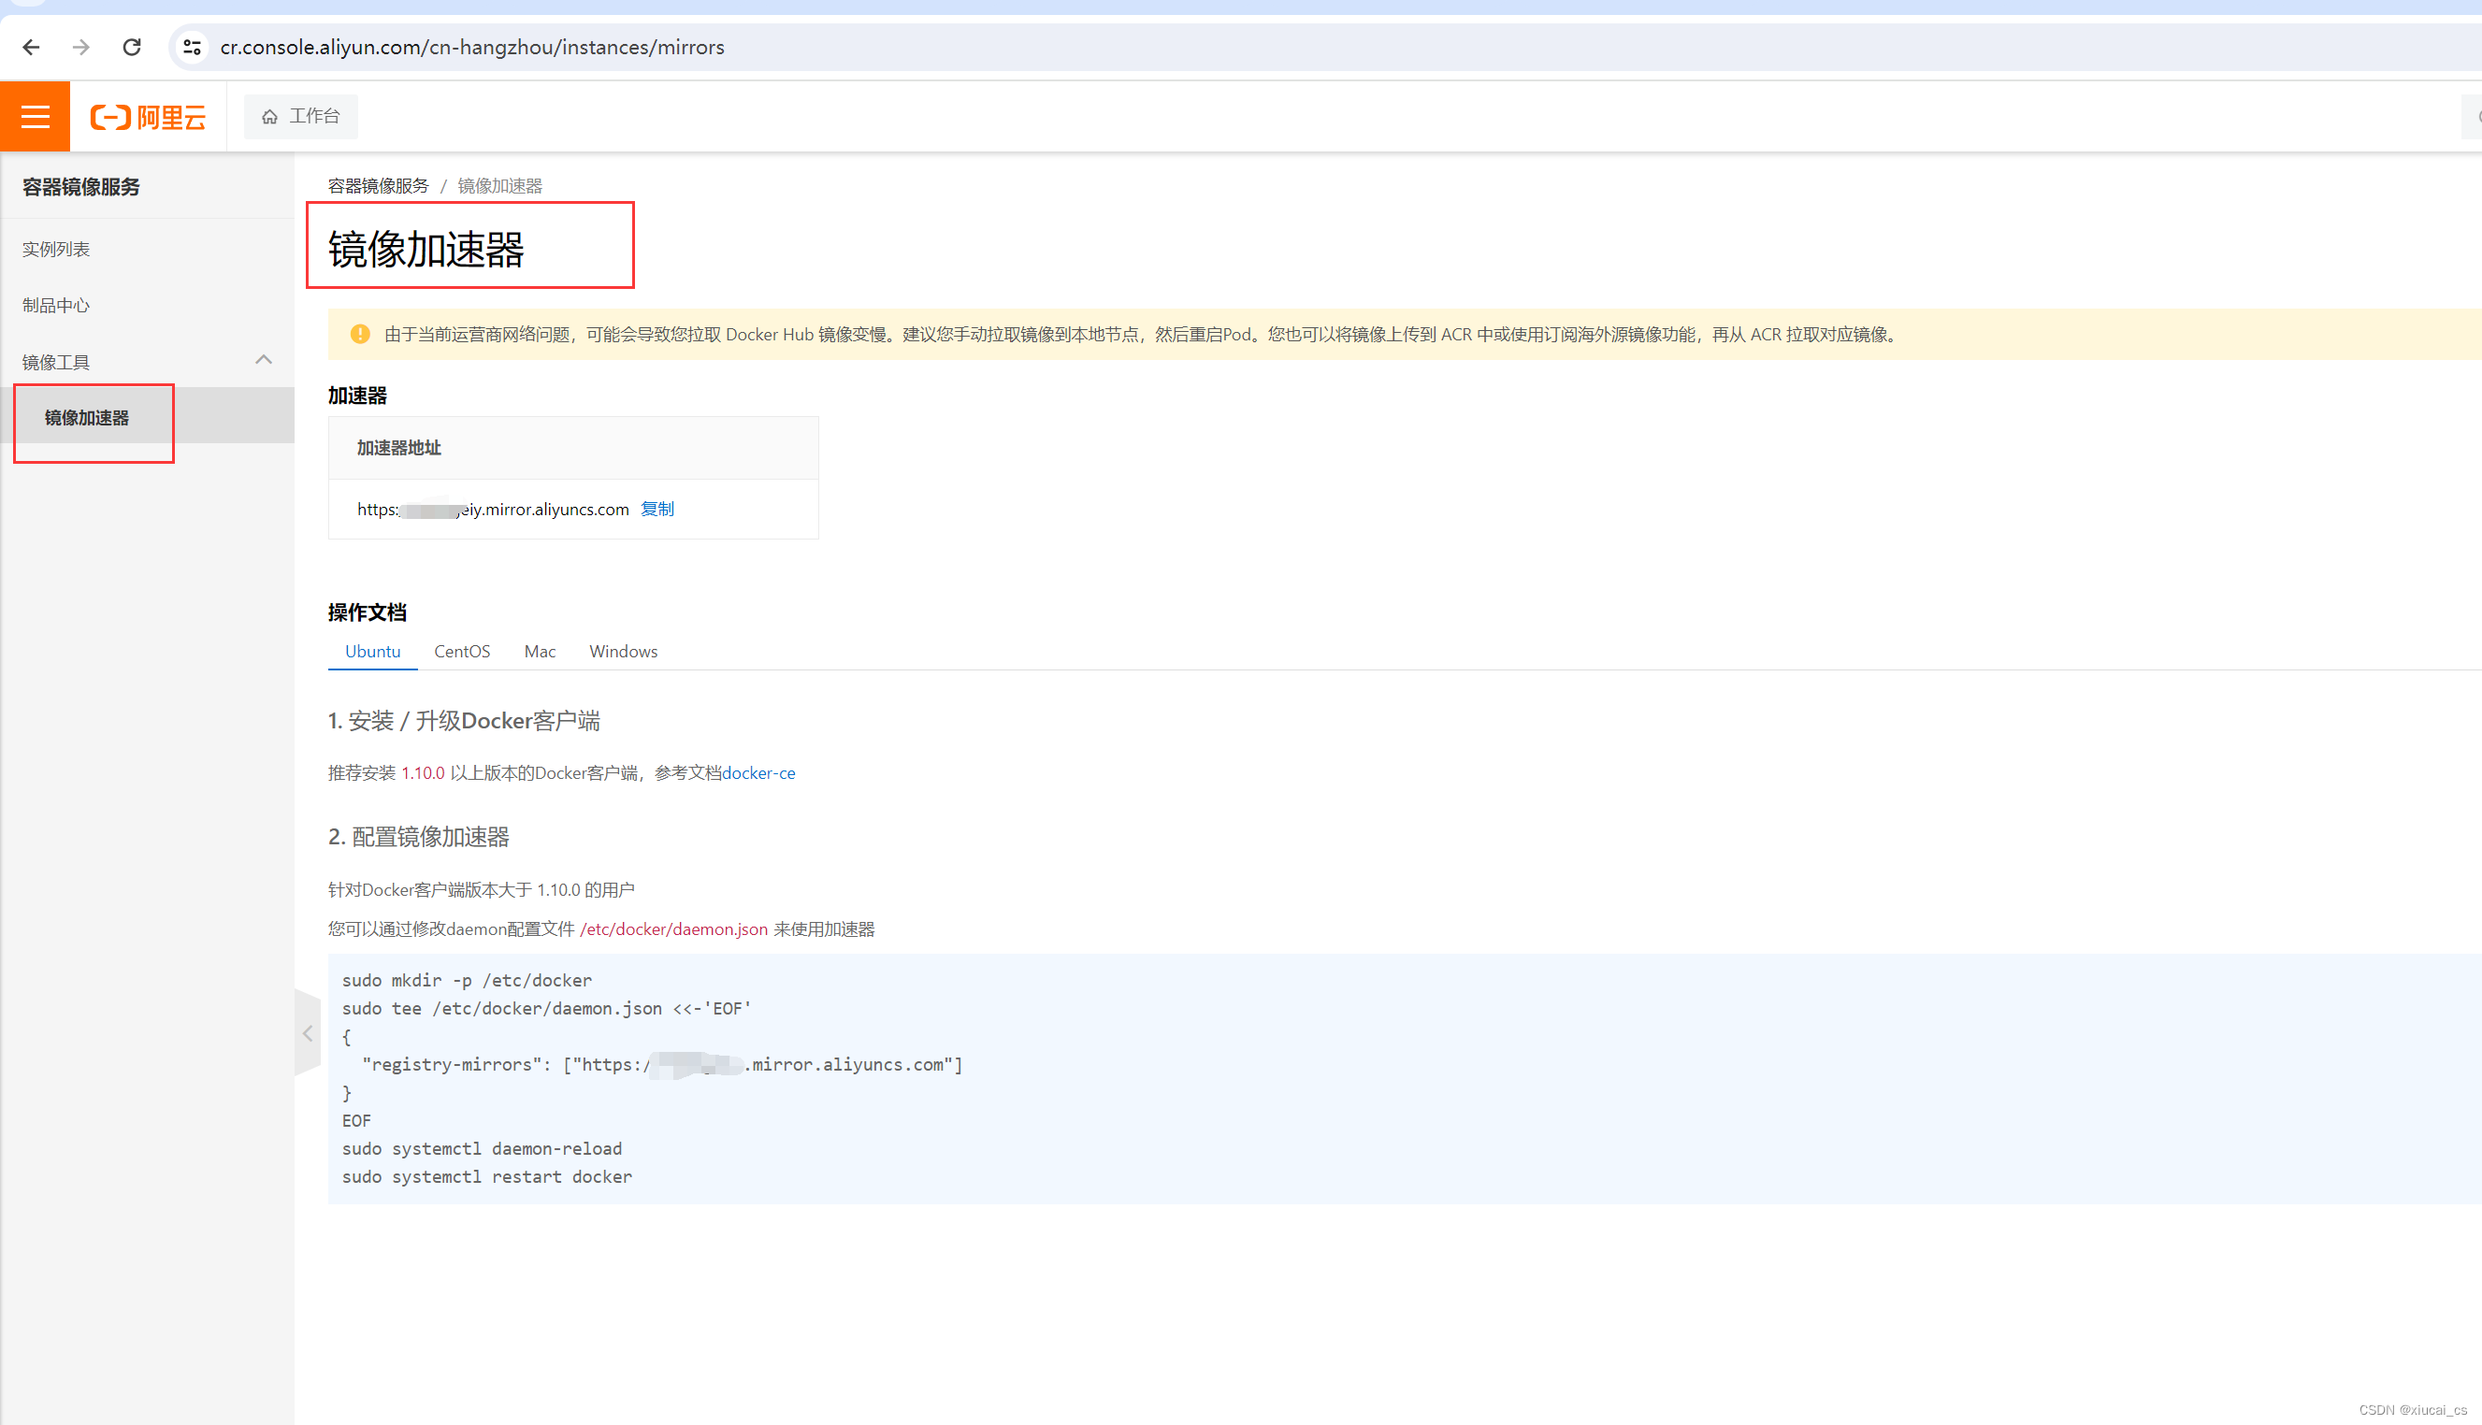Open the search at top right
The width and height of the screenshot is (2482, 1425).
(2475, 116)
